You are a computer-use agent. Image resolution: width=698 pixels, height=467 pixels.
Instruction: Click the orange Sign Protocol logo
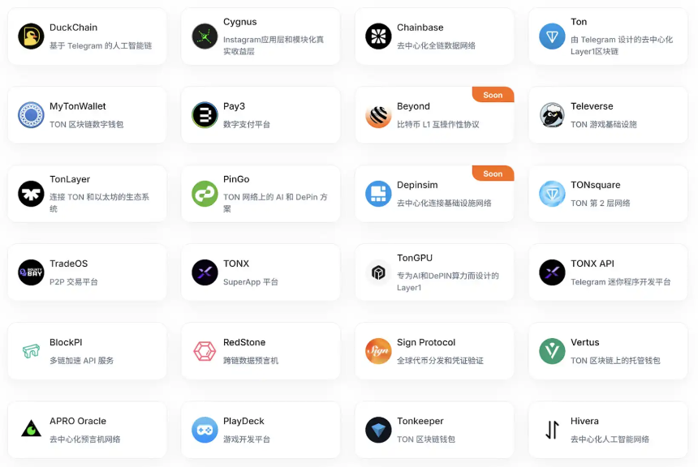378,351
